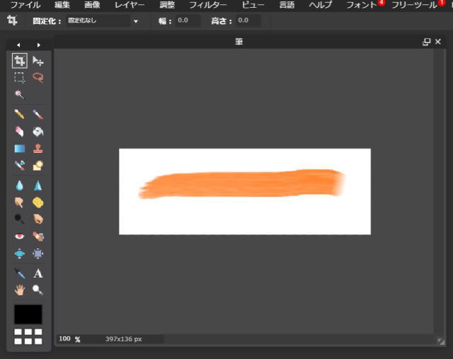This screenshot has height=359, width=453.
Task: Select the Type text tool
Action: (38, 273)
